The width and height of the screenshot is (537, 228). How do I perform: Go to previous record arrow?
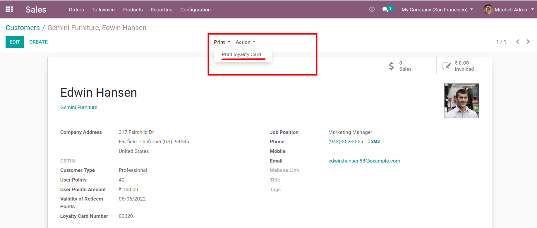pos(518,42)
